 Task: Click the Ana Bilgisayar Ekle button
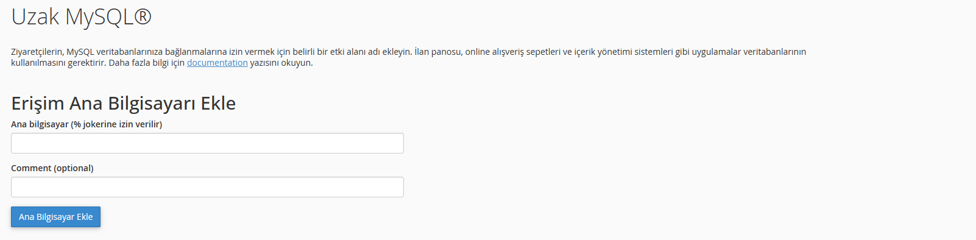click(55, 217)
